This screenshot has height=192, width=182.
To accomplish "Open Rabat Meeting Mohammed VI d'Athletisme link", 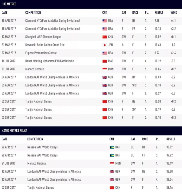I will click(x=49, y=61).
